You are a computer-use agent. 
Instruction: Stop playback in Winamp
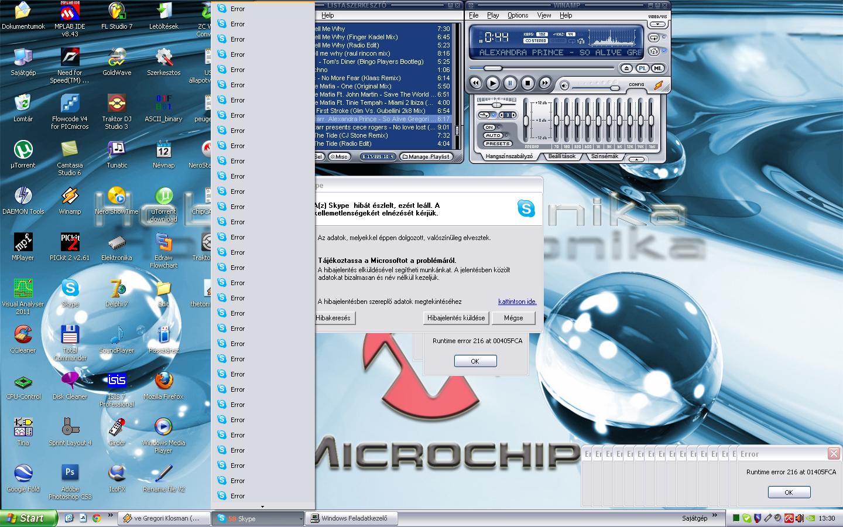pos(527,83)
